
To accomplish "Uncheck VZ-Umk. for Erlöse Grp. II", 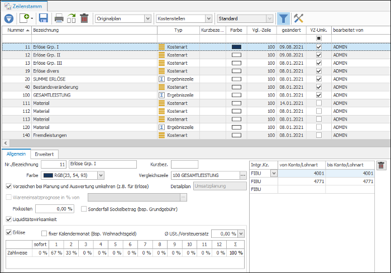I will click(319, 55).
